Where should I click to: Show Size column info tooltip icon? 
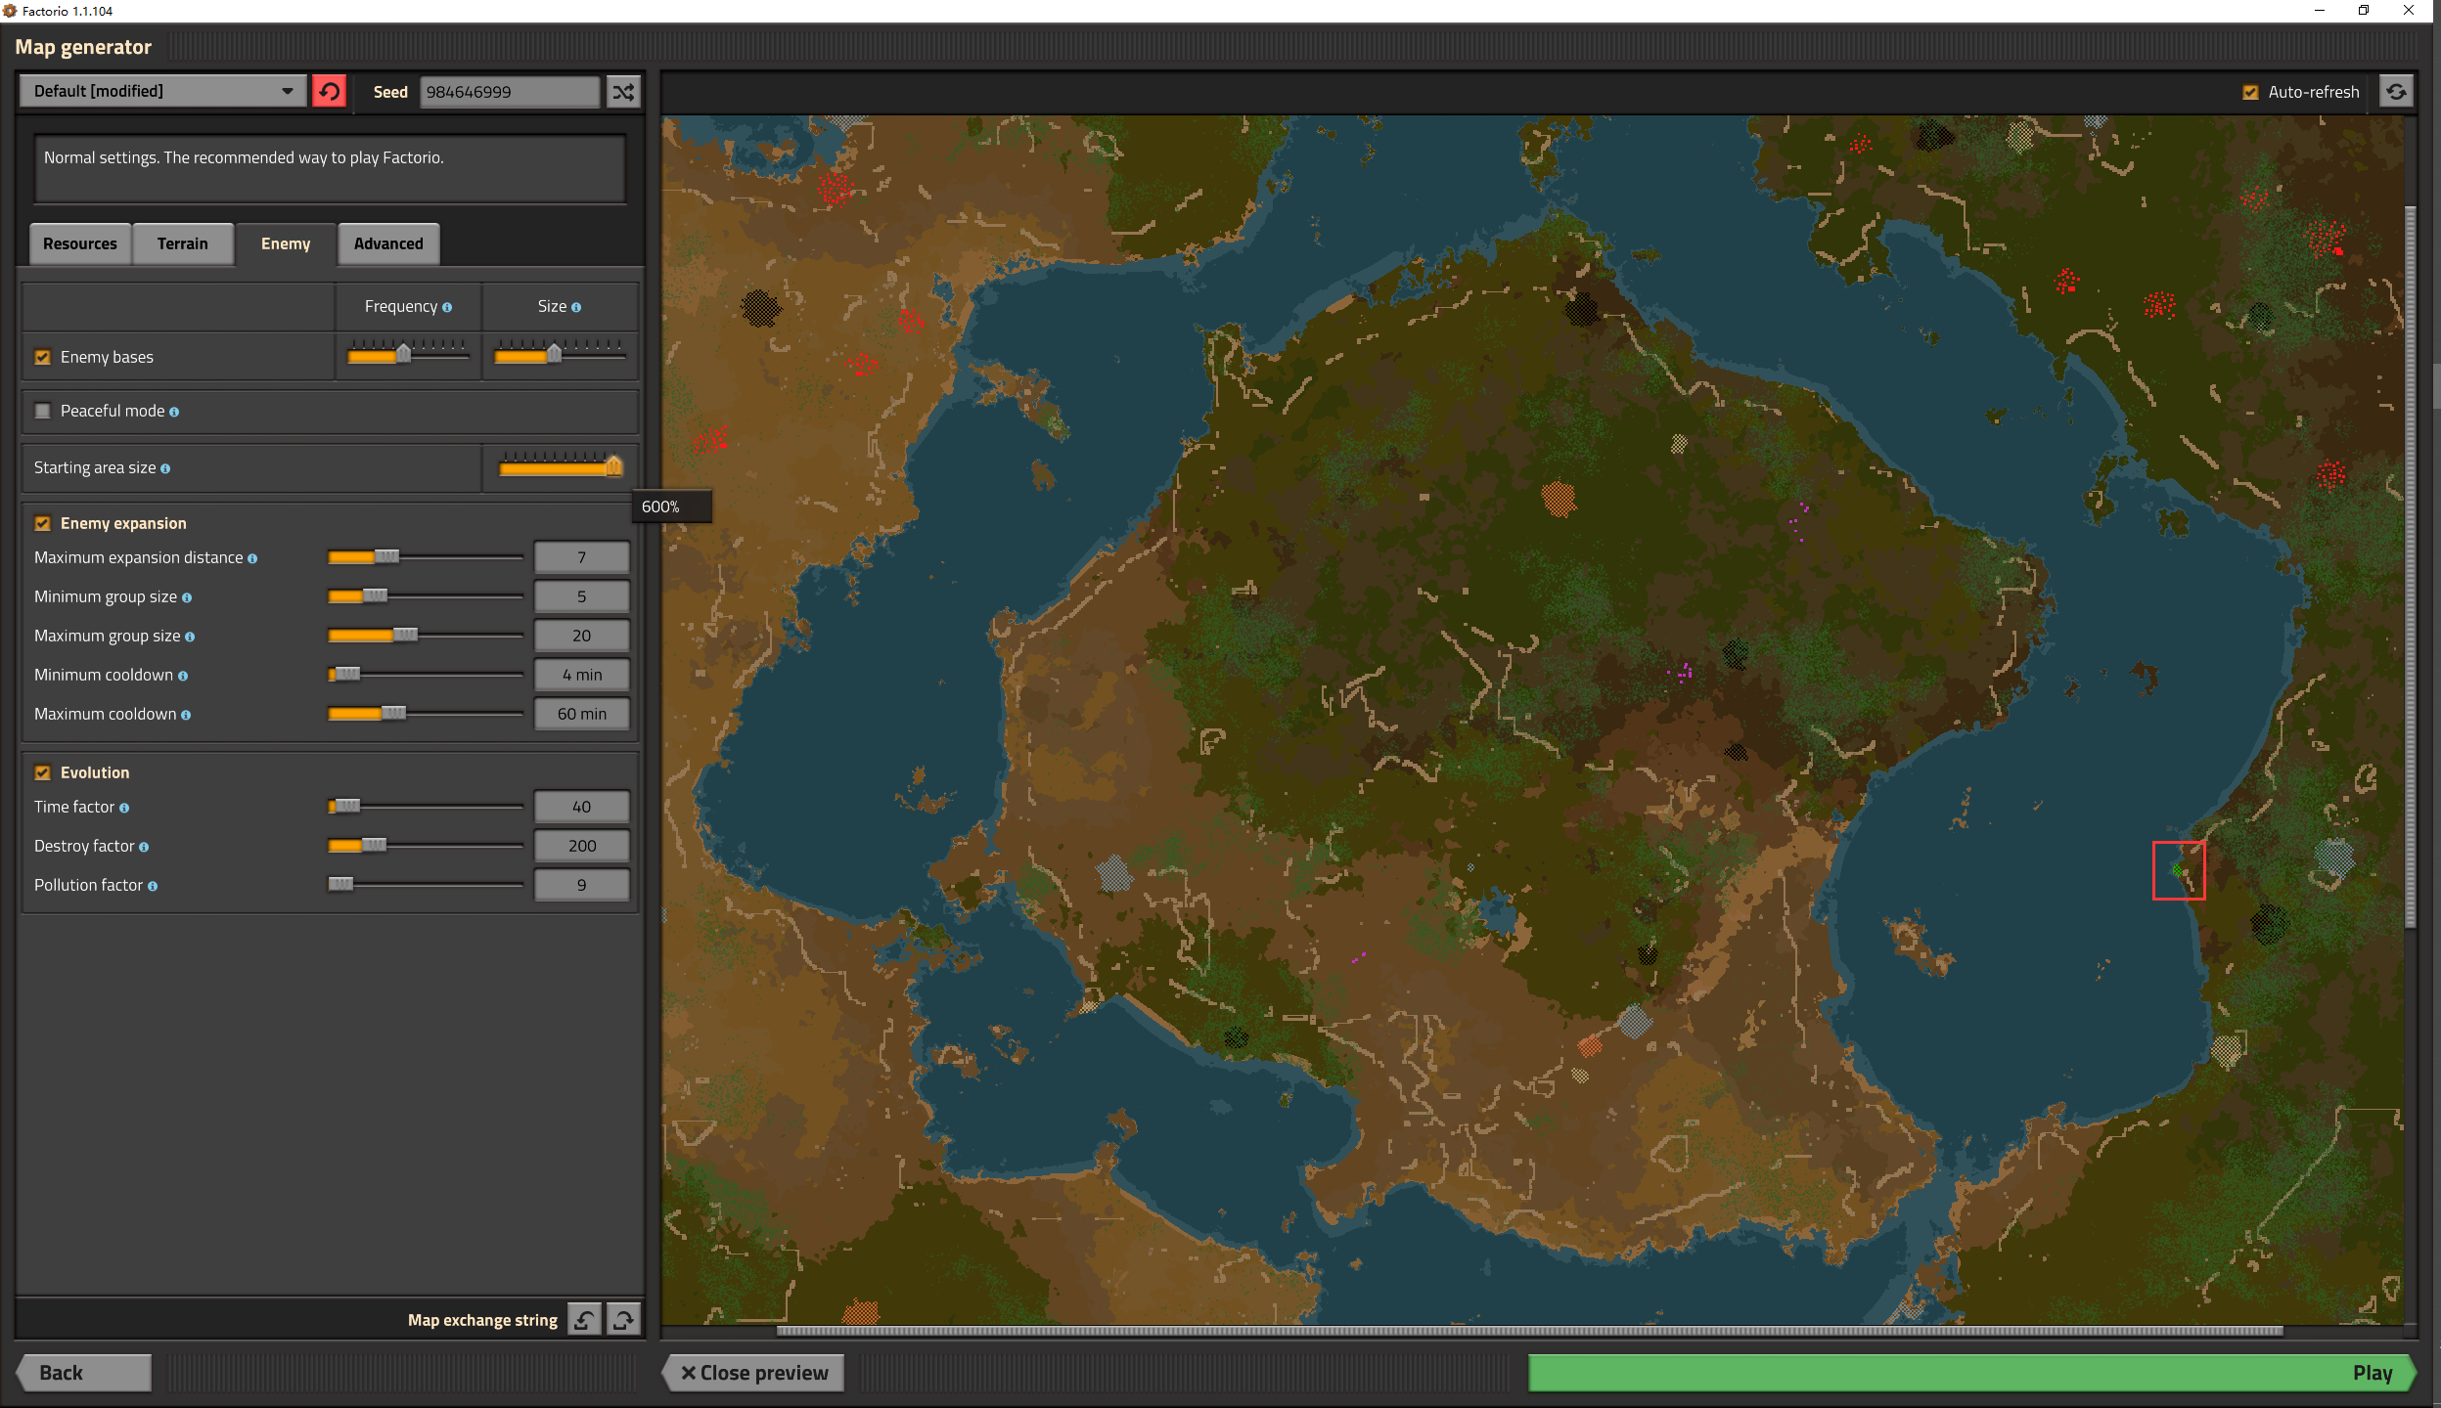click(576, 307)
